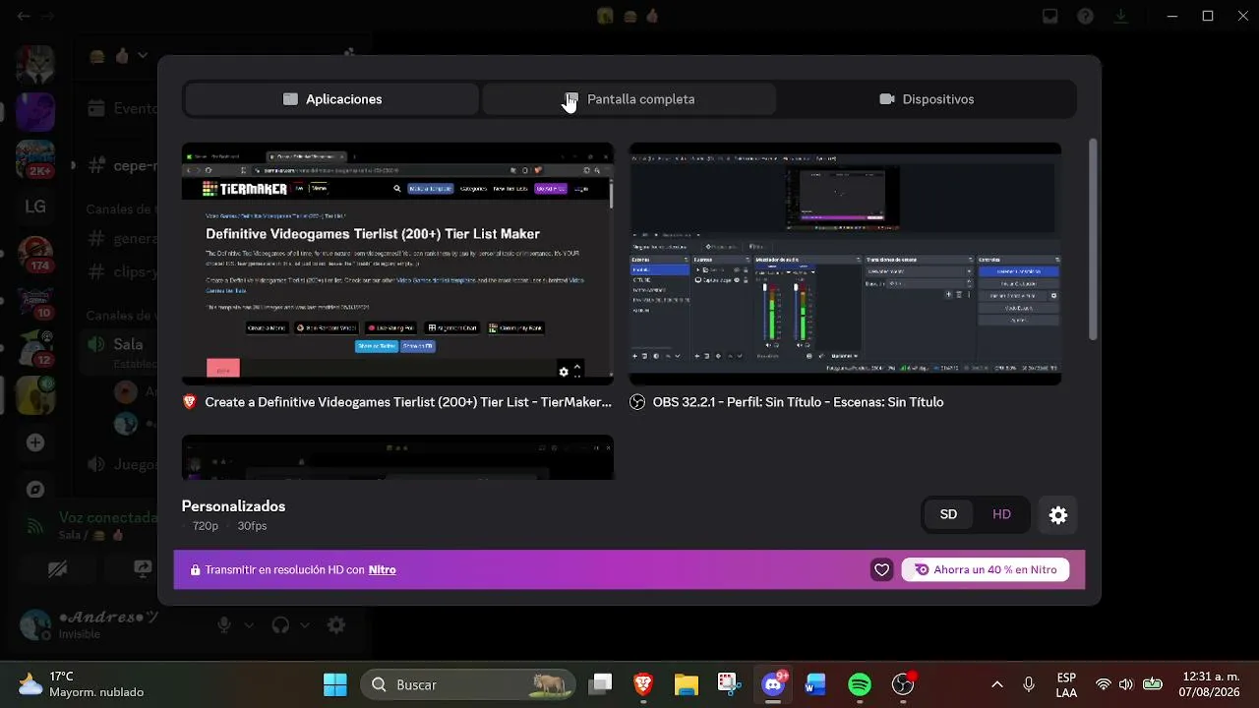Image resolution: width=1259 pixels, height=708 pixels.
Task: Click the heart icon button in the banner
Action: pyautogui.click(x=882, y=570)
